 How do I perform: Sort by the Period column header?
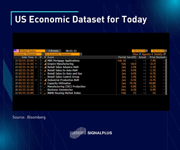coord(122,57)
